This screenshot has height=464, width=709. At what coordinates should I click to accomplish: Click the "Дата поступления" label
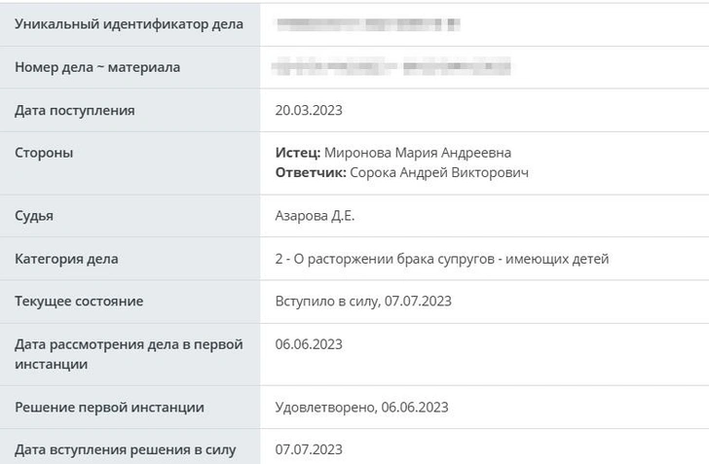(75, 110)
